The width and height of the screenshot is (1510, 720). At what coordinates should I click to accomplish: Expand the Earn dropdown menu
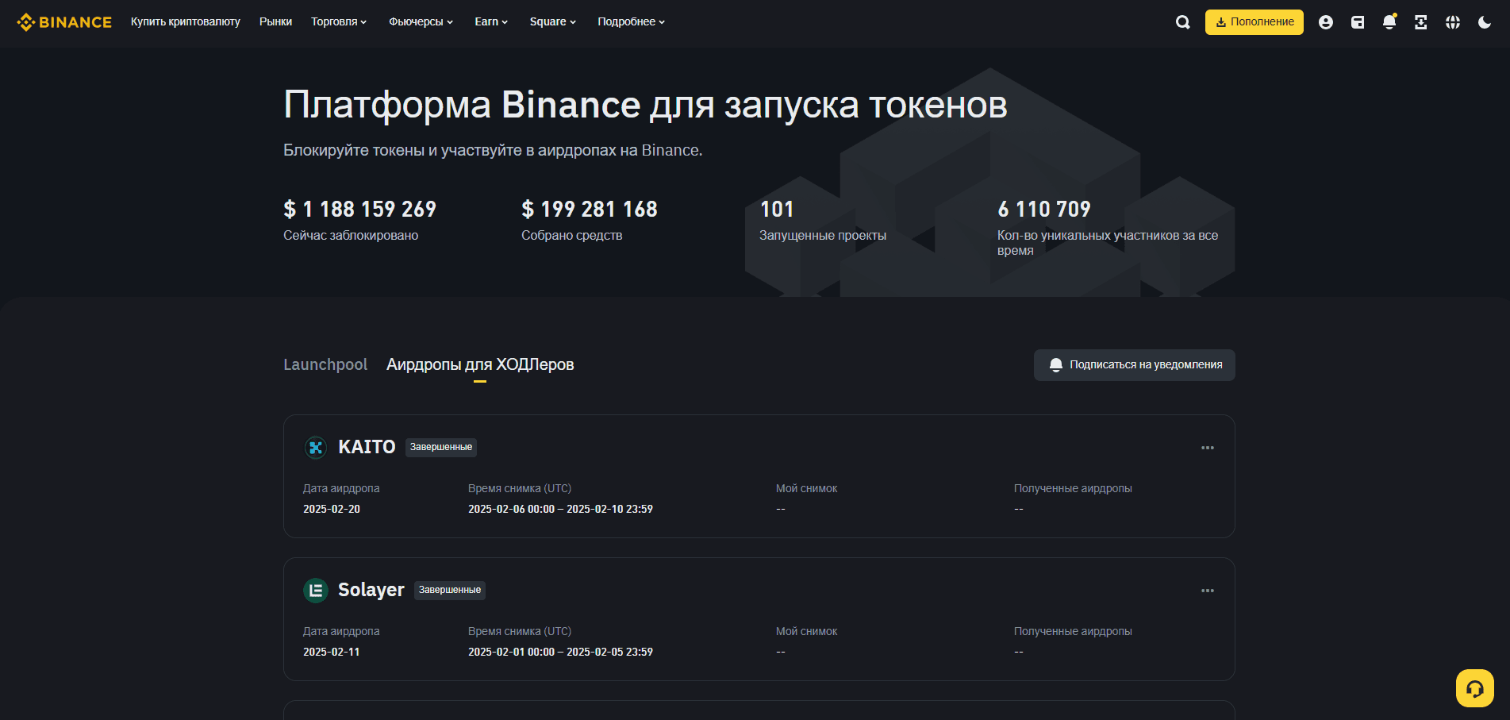pyautogui.click(x=491, y=22)
